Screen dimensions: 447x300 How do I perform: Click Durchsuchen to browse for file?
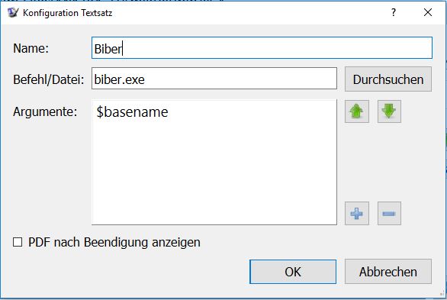click(388, 79)
